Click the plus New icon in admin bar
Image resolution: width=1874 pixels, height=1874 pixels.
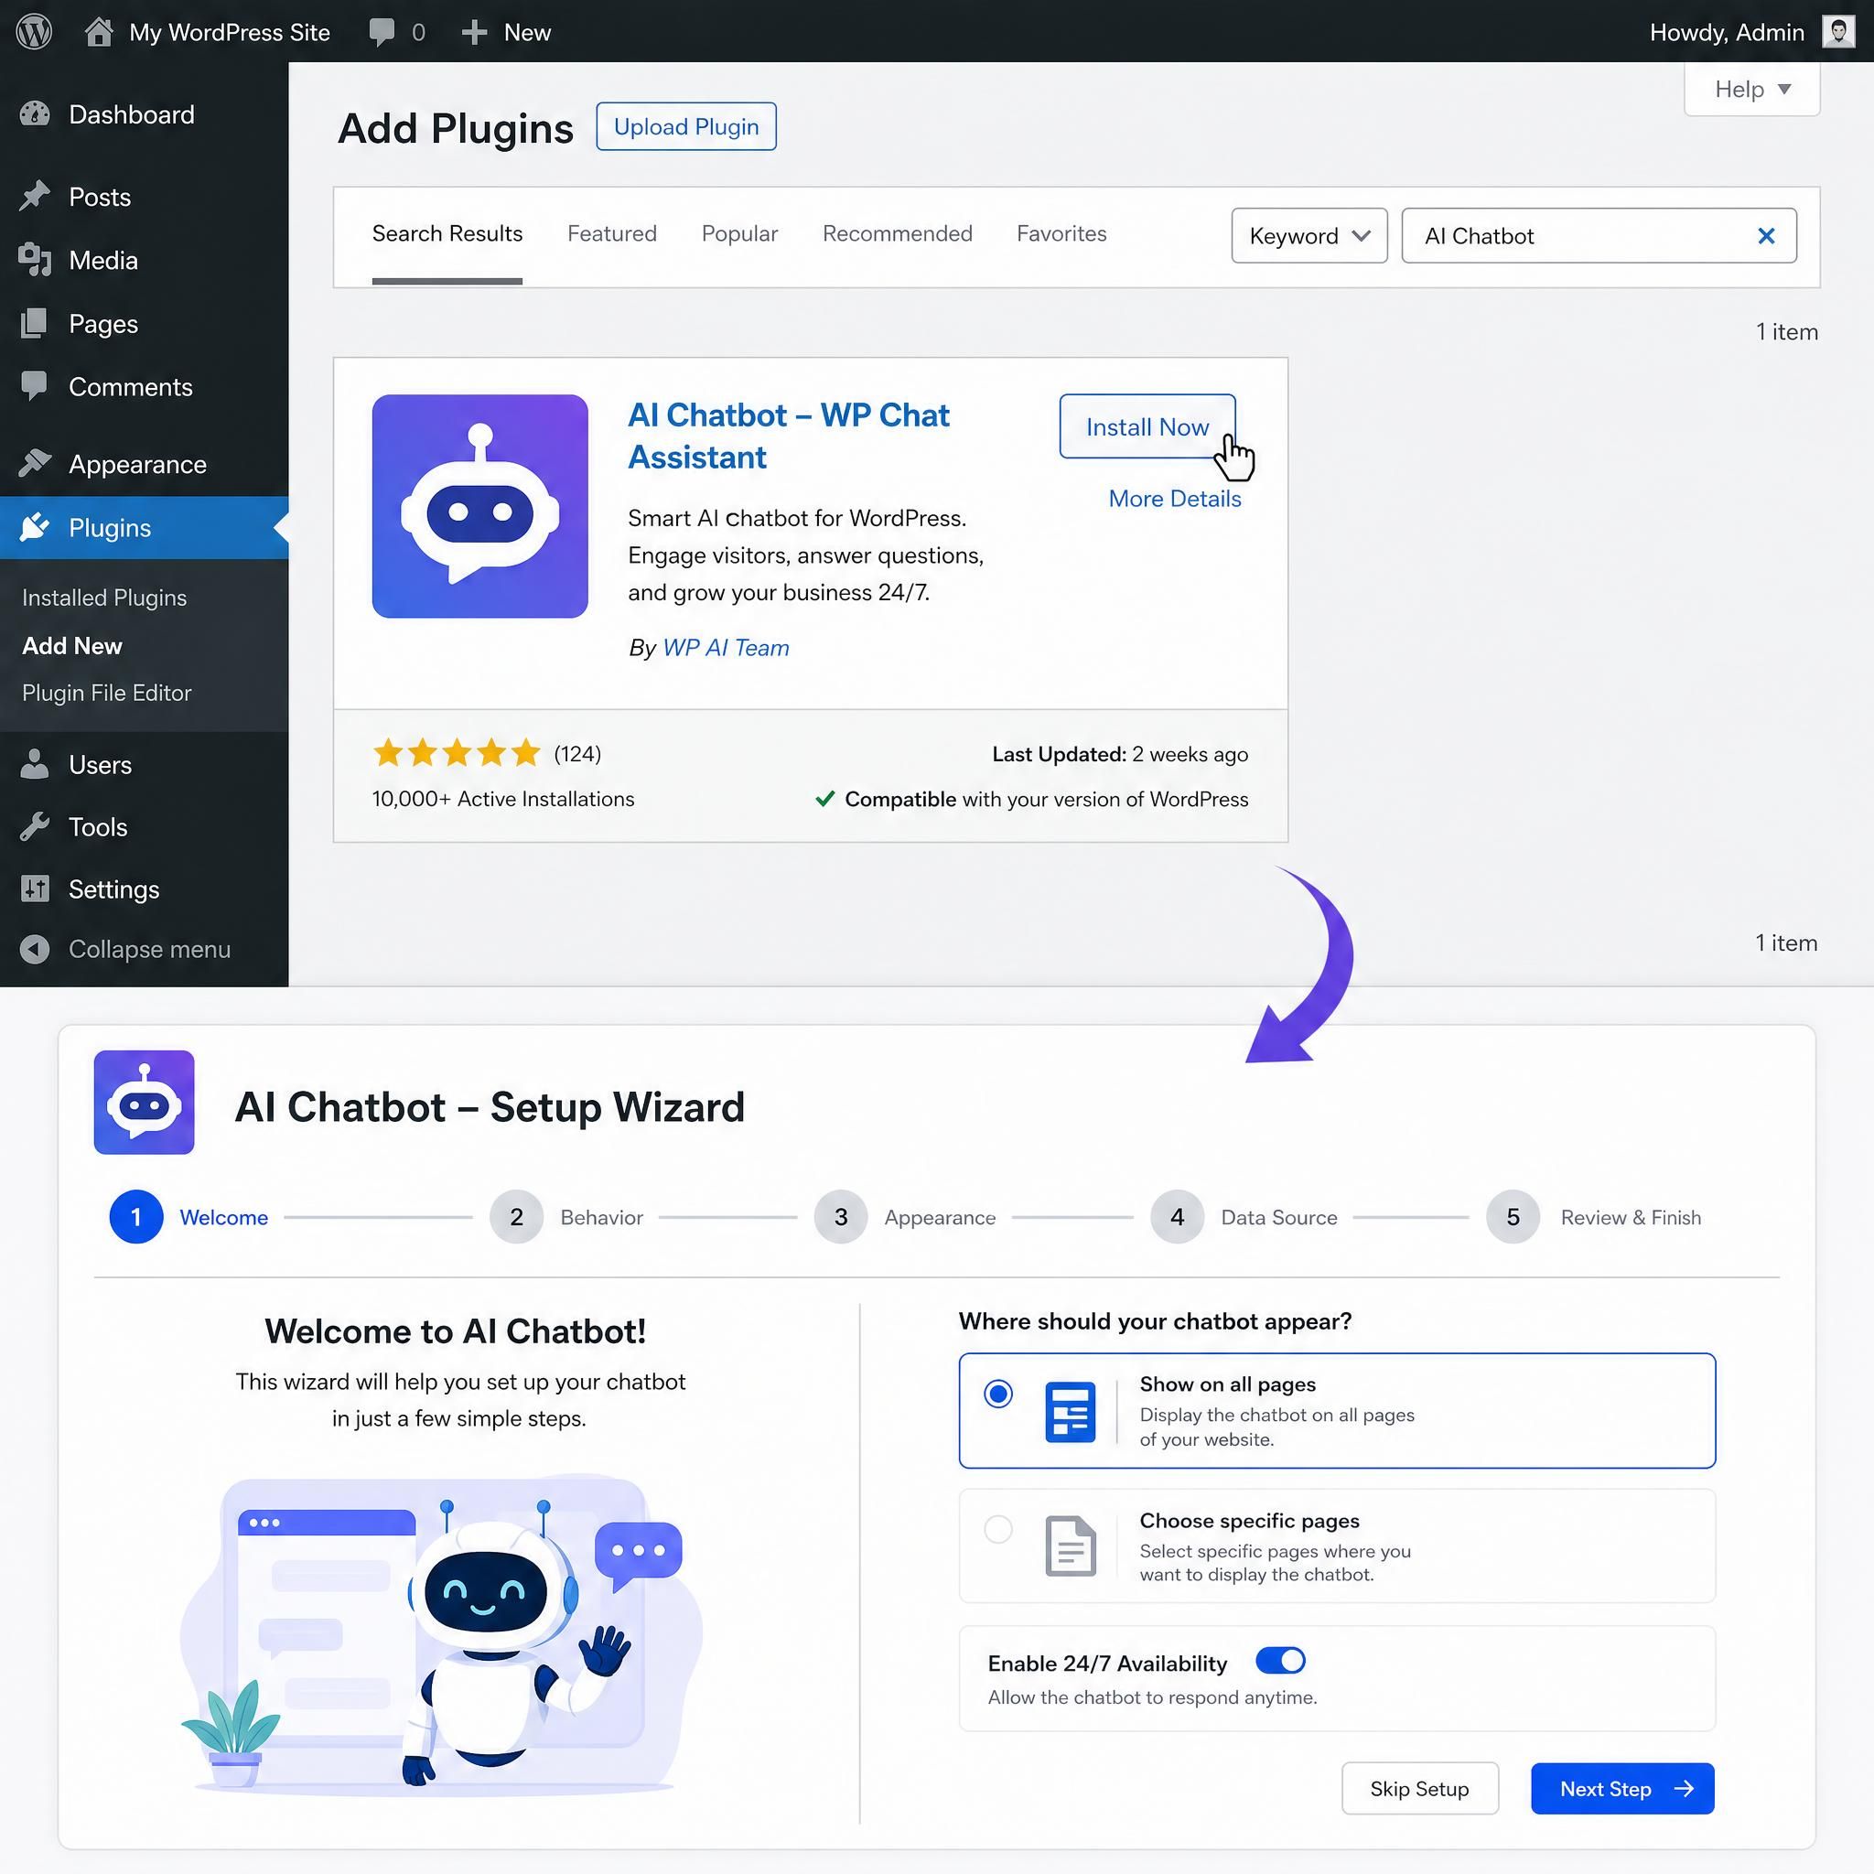pyautogui.click(x=473, y=32)
